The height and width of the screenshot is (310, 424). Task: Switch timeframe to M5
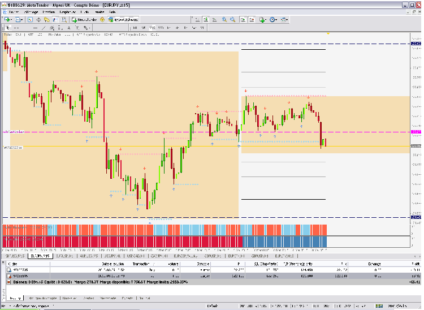click(x=145, y=27)
